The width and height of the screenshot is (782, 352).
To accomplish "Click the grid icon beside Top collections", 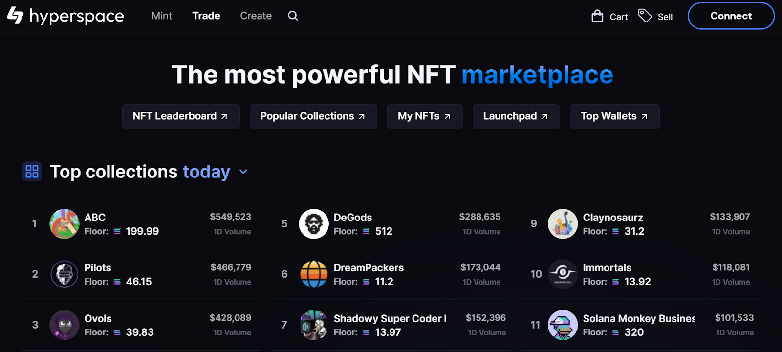I will [x=32, y=172].
